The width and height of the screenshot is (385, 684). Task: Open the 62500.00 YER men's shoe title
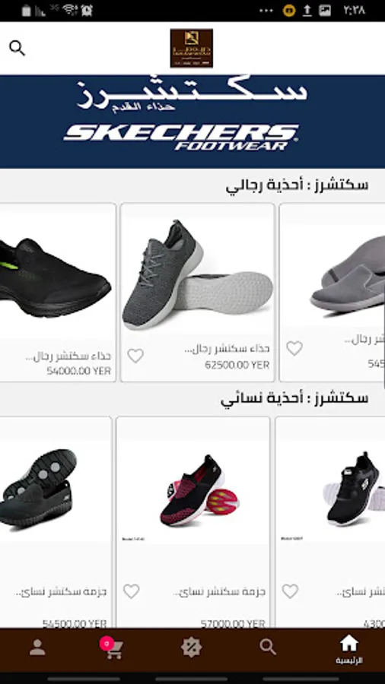pos(227,349)
